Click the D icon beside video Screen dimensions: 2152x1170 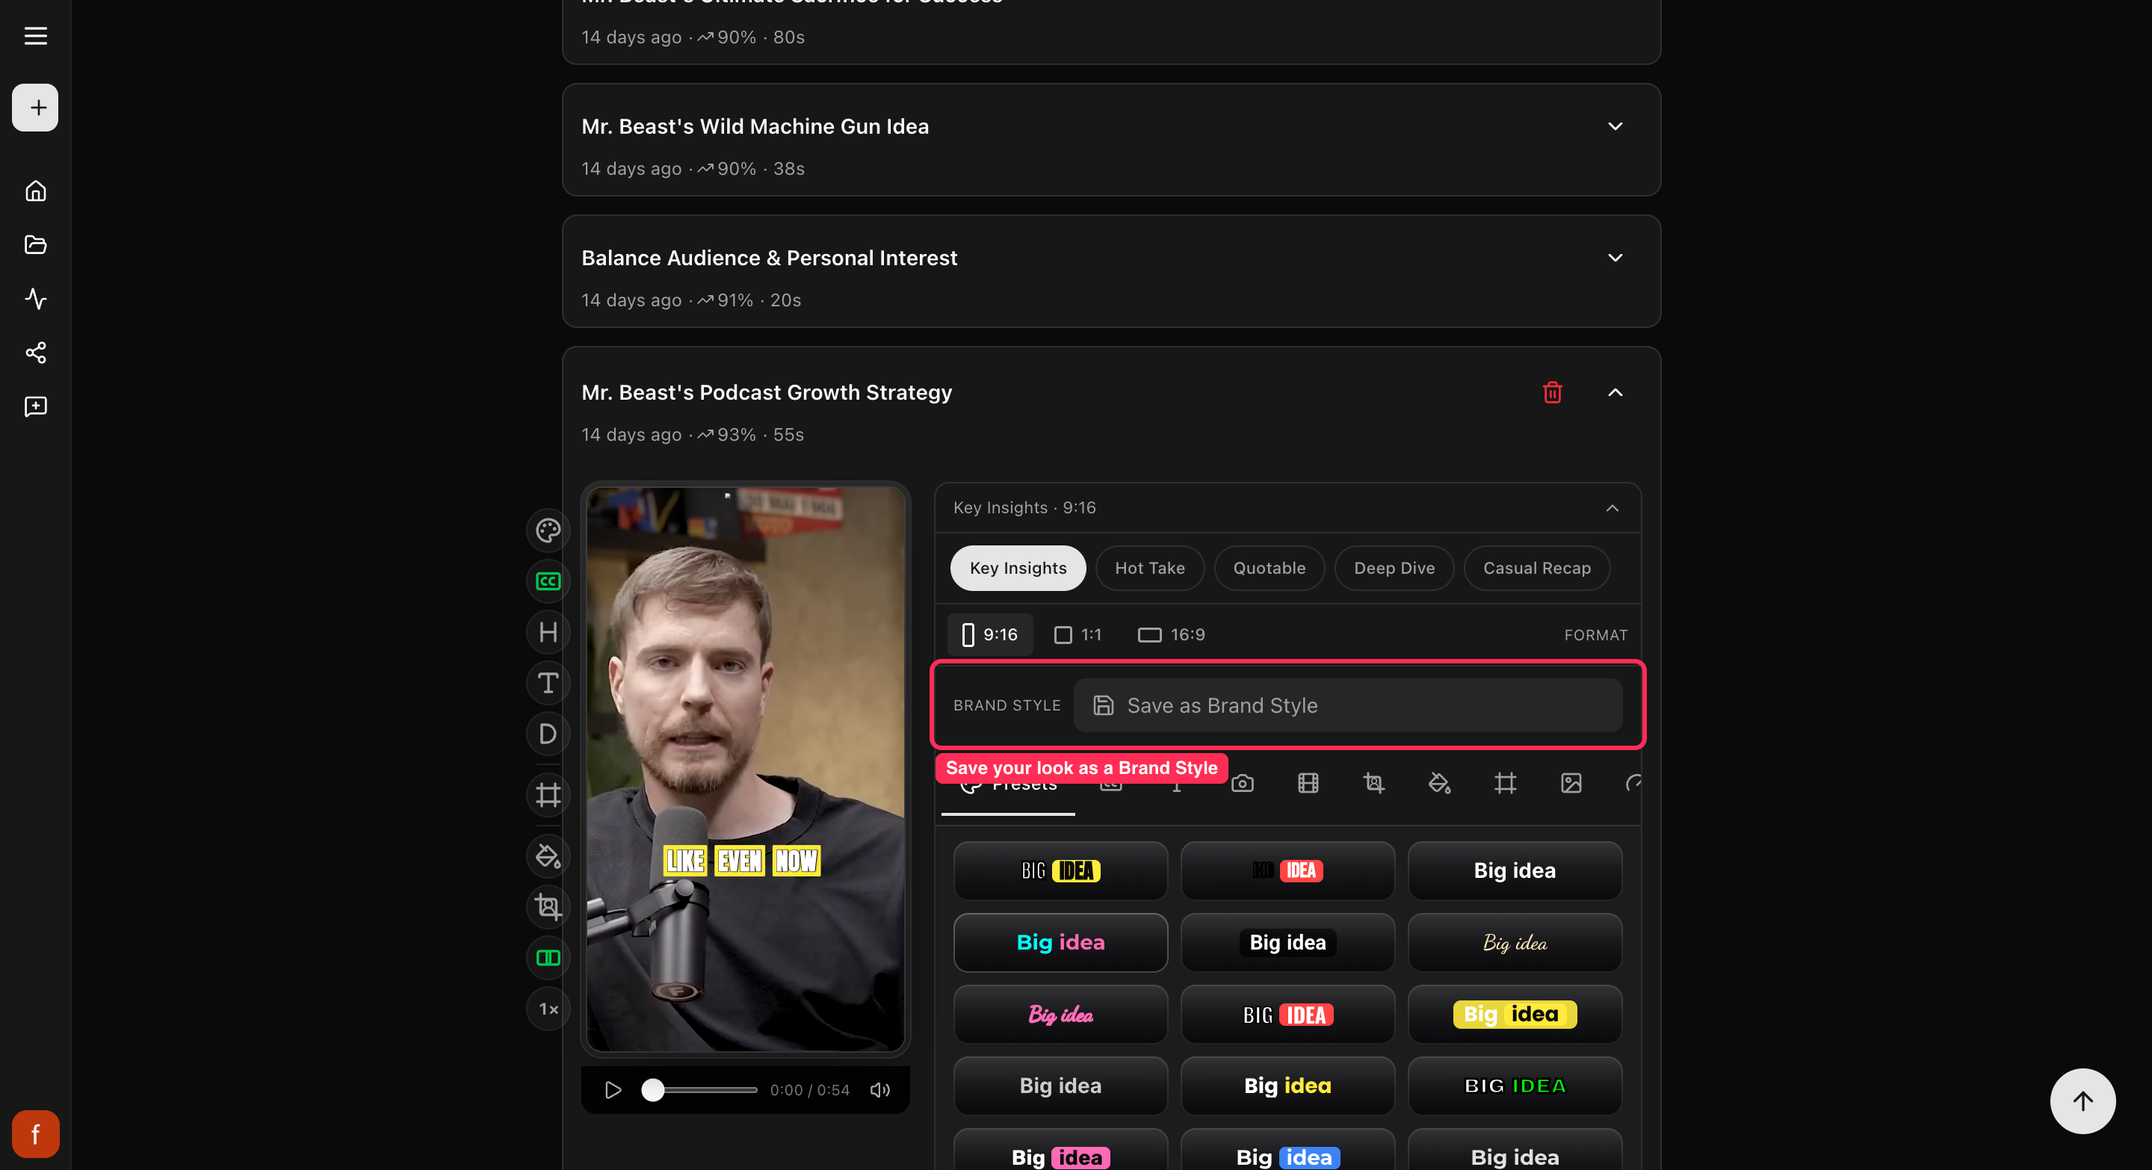(x=548, y=734)
